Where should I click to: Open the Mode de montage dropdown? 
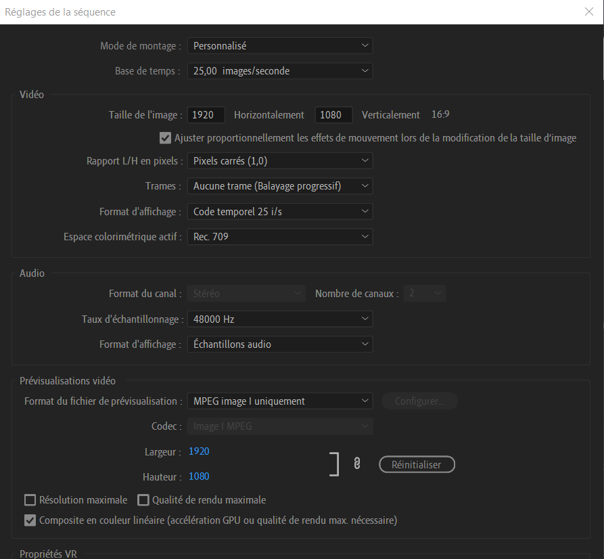pyautogui.click(x=279, y=46)
